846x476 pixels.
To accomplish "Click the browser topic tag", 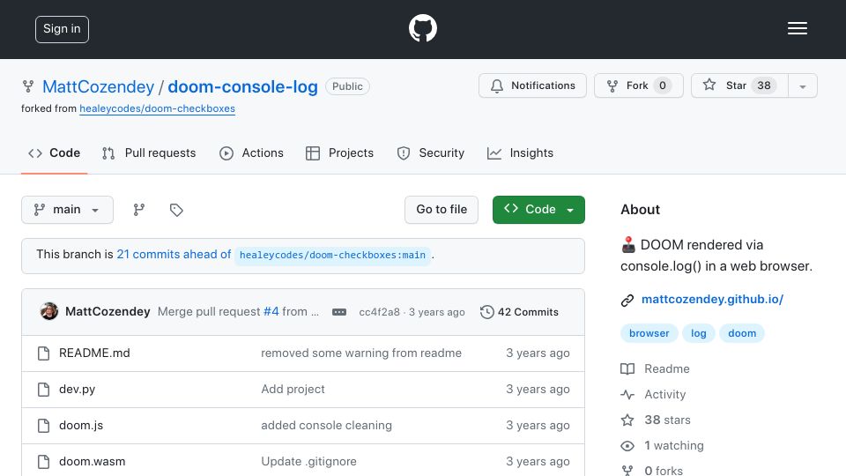I will (x=649, y=333).
